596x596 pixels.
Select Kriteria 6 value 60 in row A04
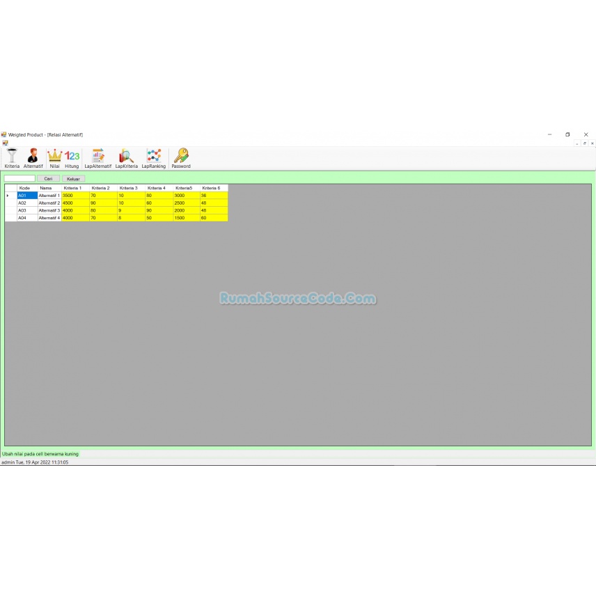214,218
